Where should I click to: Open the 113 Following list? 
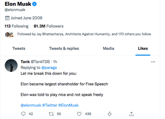pos(16,26)
